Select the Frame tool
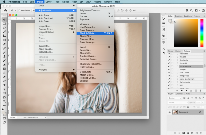Screen dimensions: 206x135 pos(4,40)
